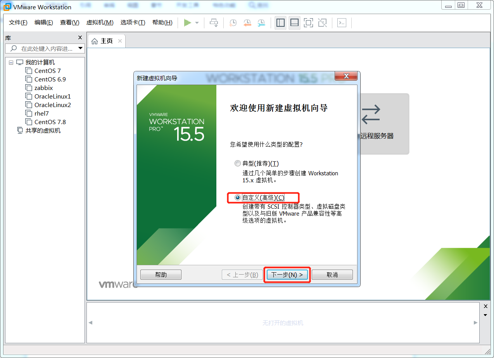Image resolution: width=494 pixels, height=358 pixels.
Task: Select CentOS 7 virtual machine
Action: click(x=47, y=71)
